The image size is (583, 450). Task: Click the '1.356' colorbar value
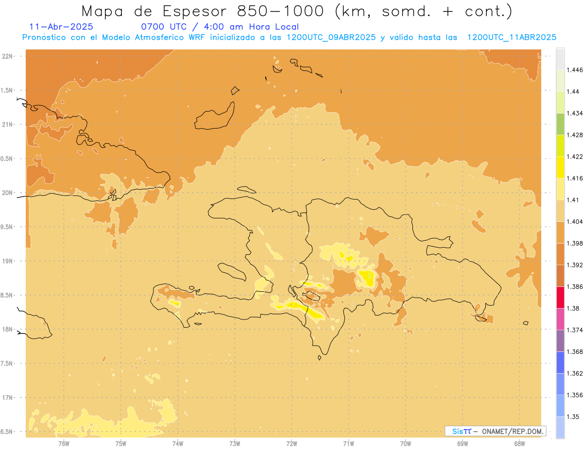click(x=575, y=395)
